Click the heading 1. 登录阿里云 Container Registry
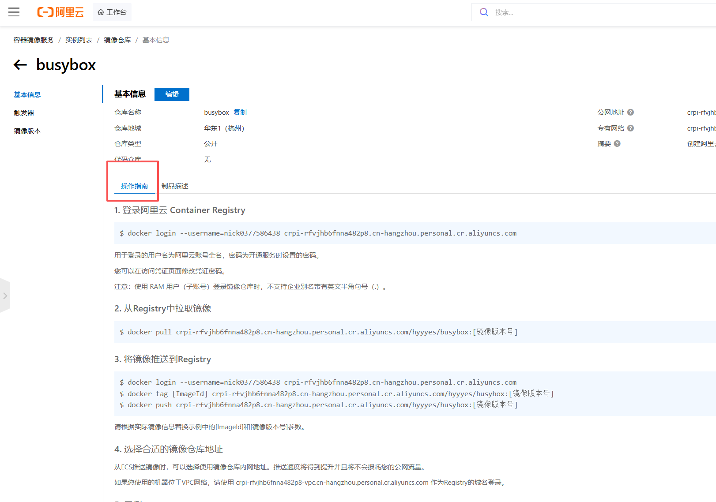 pos(180,210)
